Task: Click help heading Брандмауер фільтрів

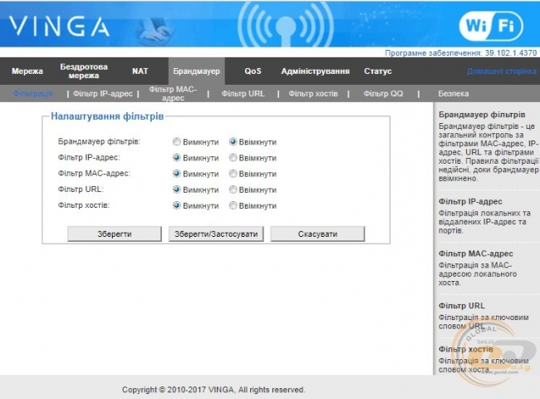Action: tap(482, 115)
